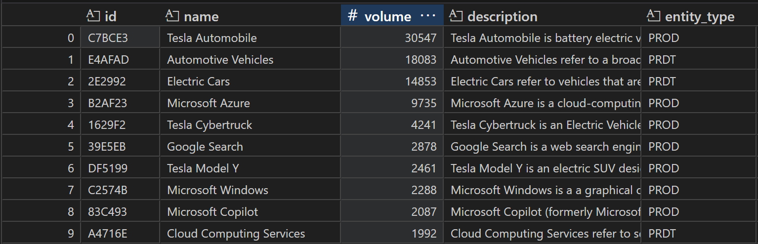Click the id cell DF5199
This screenshot has height=244, width=758.
pos(120,168)
